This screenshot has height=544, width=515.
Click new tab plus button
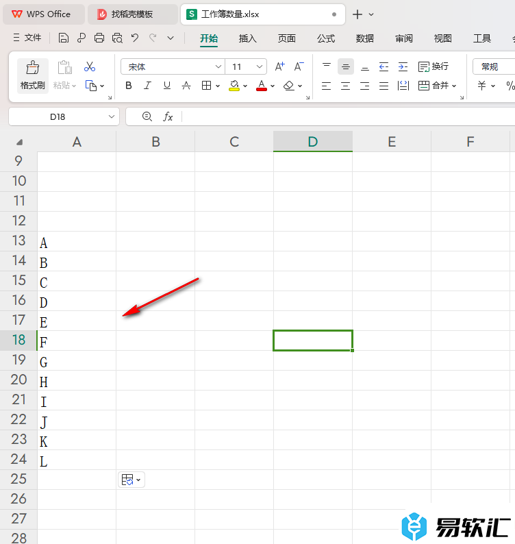357,14
